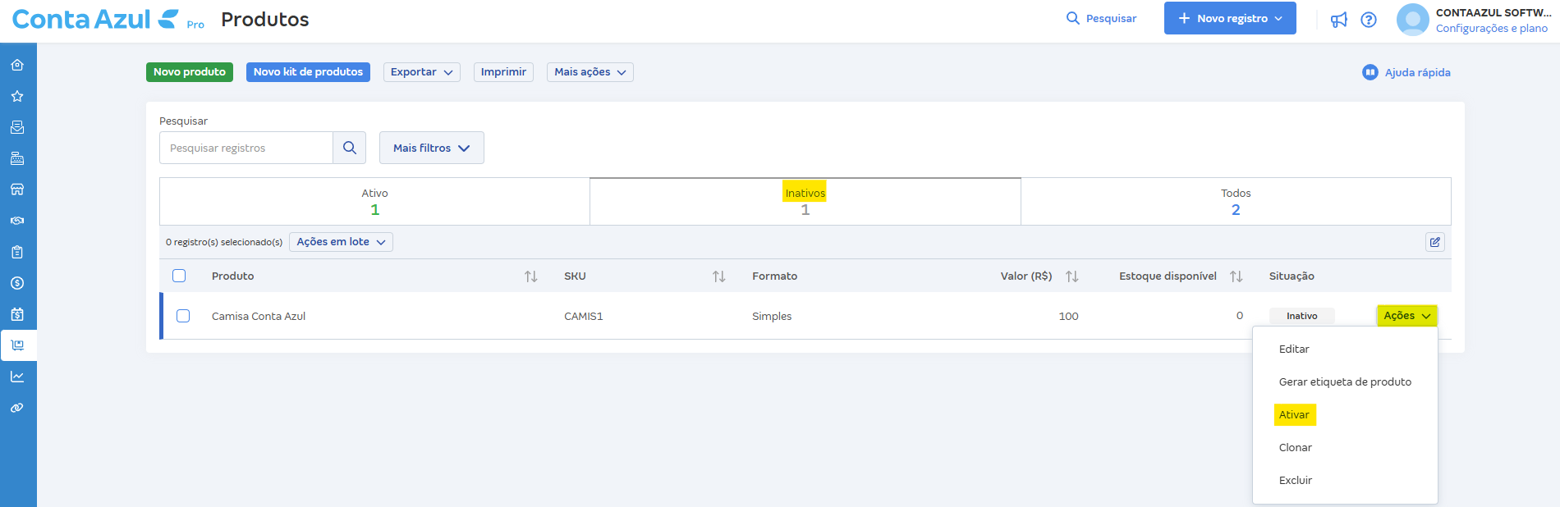Choose Clonar in the actions menu
This screenshot has width=1560, height=507.
point(1295,448)
